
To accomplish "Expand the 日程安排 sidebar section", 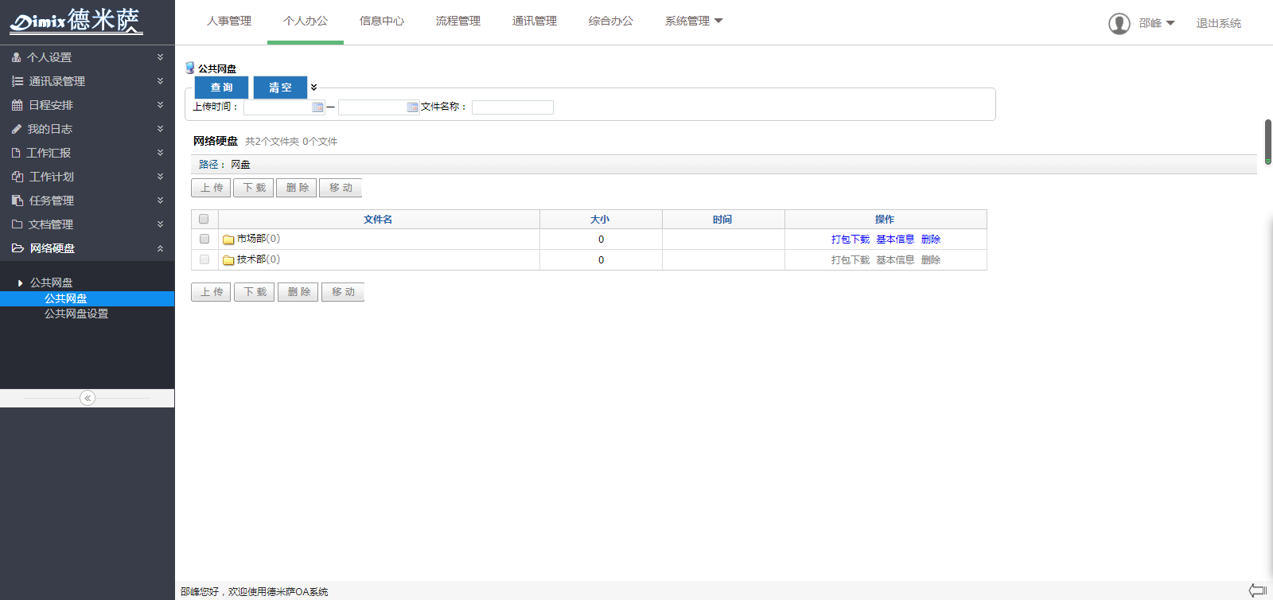I will (x=160, y=105).
